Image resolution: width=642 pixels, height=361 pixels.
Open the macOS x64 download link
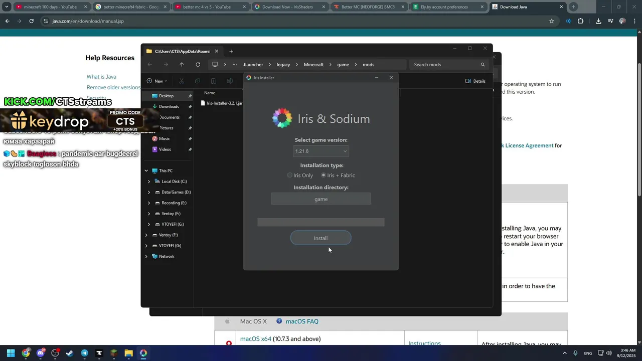pos(256,339)
